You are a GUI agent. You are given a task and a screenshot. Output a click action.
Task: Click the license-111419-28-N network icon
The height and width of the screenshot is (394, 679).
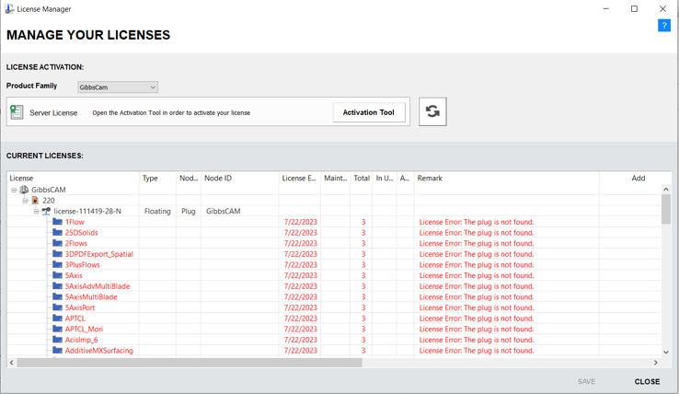(46, 211)
